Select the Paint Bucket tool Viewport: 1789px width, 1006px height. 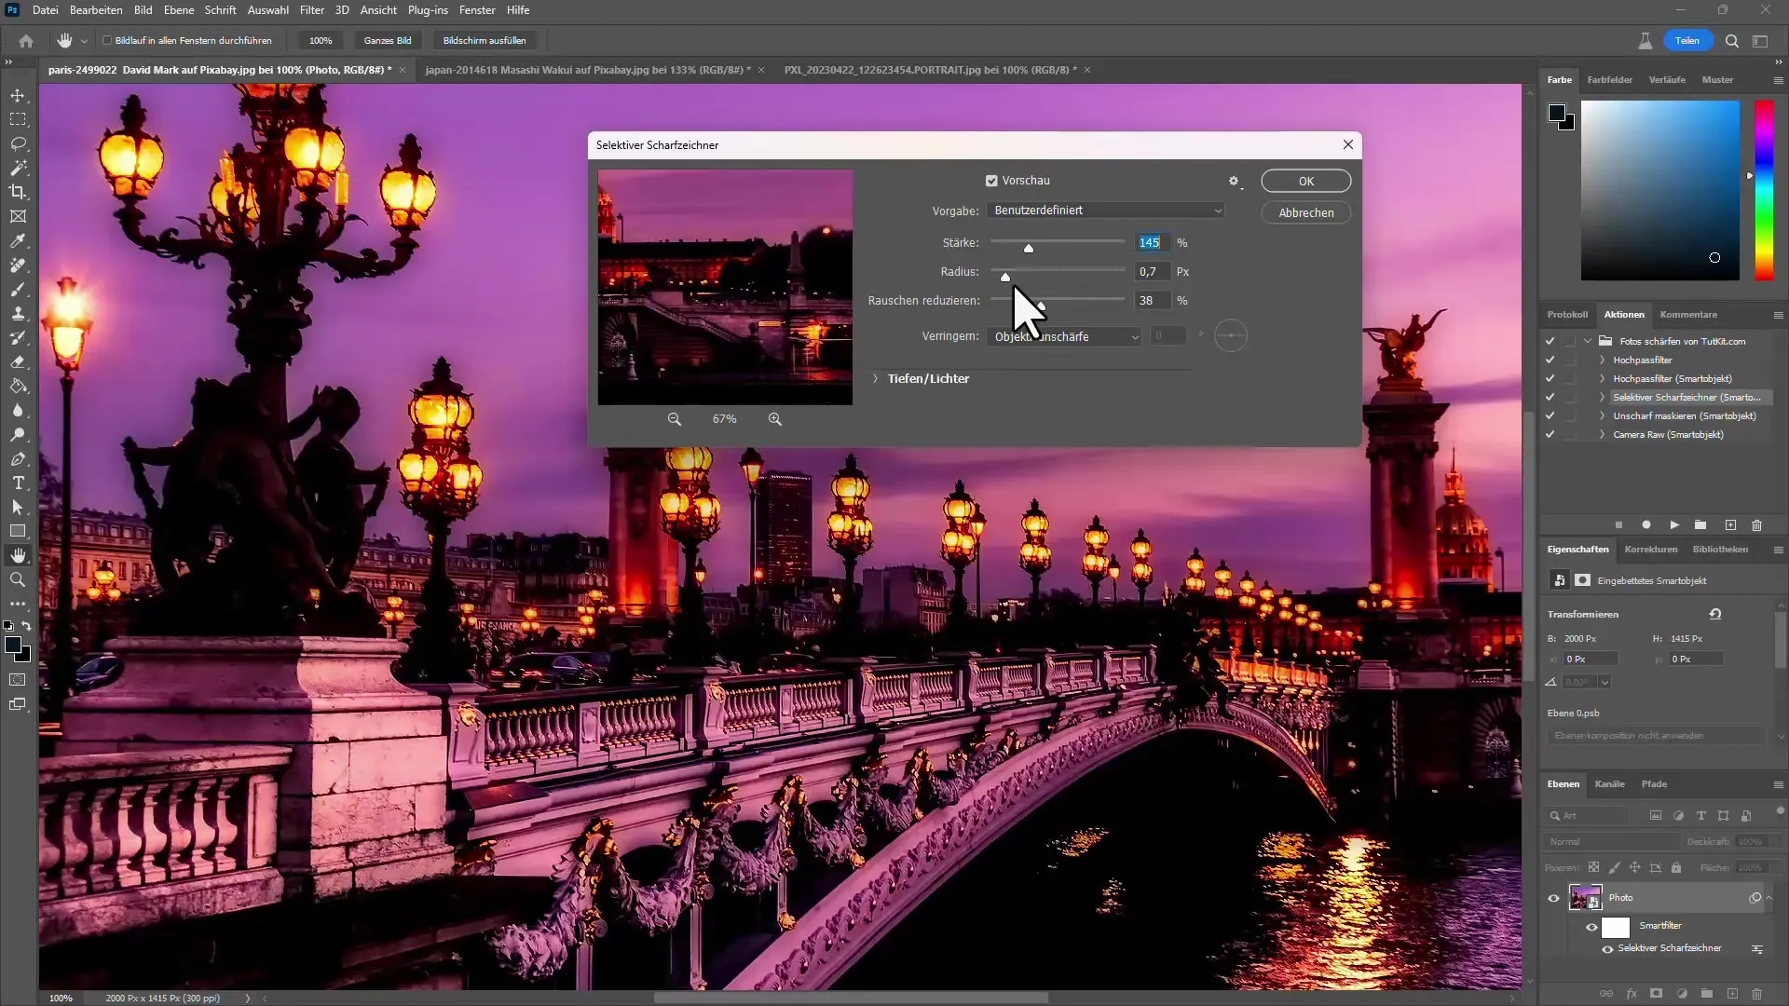click(x=18, y=387)
